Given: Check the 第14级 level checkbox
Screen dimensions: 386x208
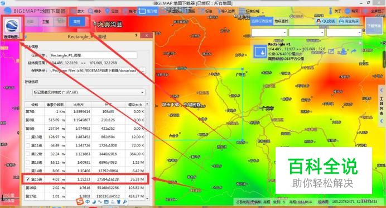Looking at the screenshot, I should [28, 171].
